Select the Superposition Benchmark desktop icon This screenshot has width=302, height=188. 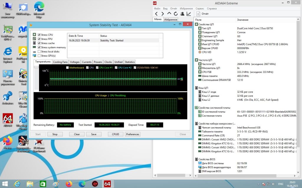pos(23,144)
